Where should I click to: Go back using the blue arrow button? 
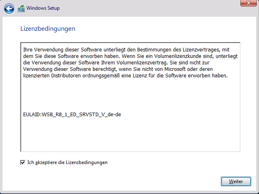pos(9,9)
